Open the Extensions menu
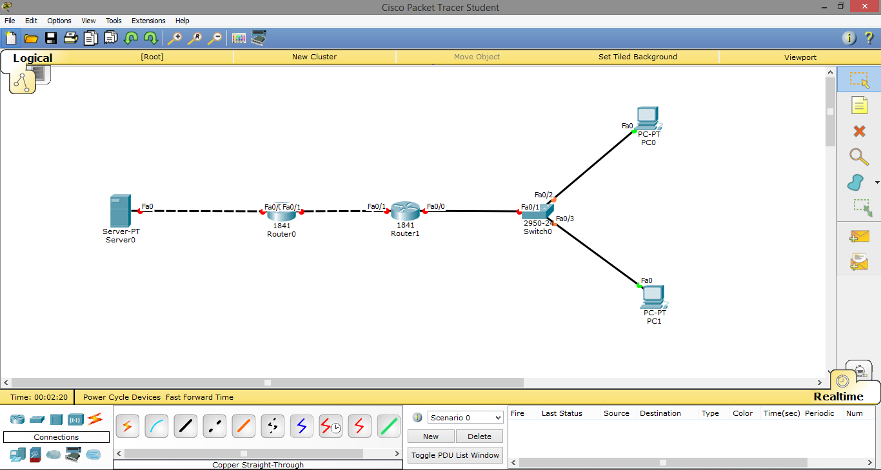The height and width of the screenshot is (470, 881). pyautogui.click(x=148, y=21)
